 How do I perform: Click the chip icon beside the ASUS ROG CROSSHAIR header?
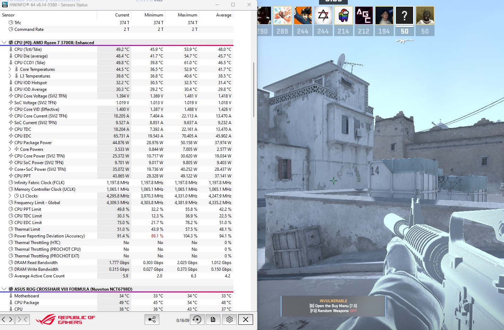click(x=11, y=289)
